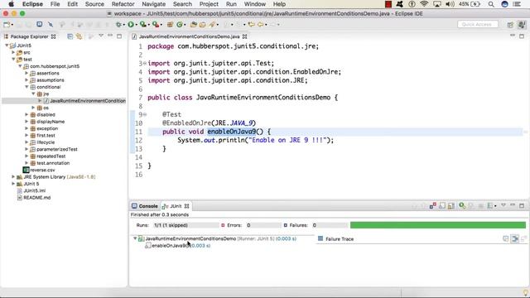Viewport: 530px width, 298px height.
Task: Click the New Java Class icon
Action: coord(180,24)
